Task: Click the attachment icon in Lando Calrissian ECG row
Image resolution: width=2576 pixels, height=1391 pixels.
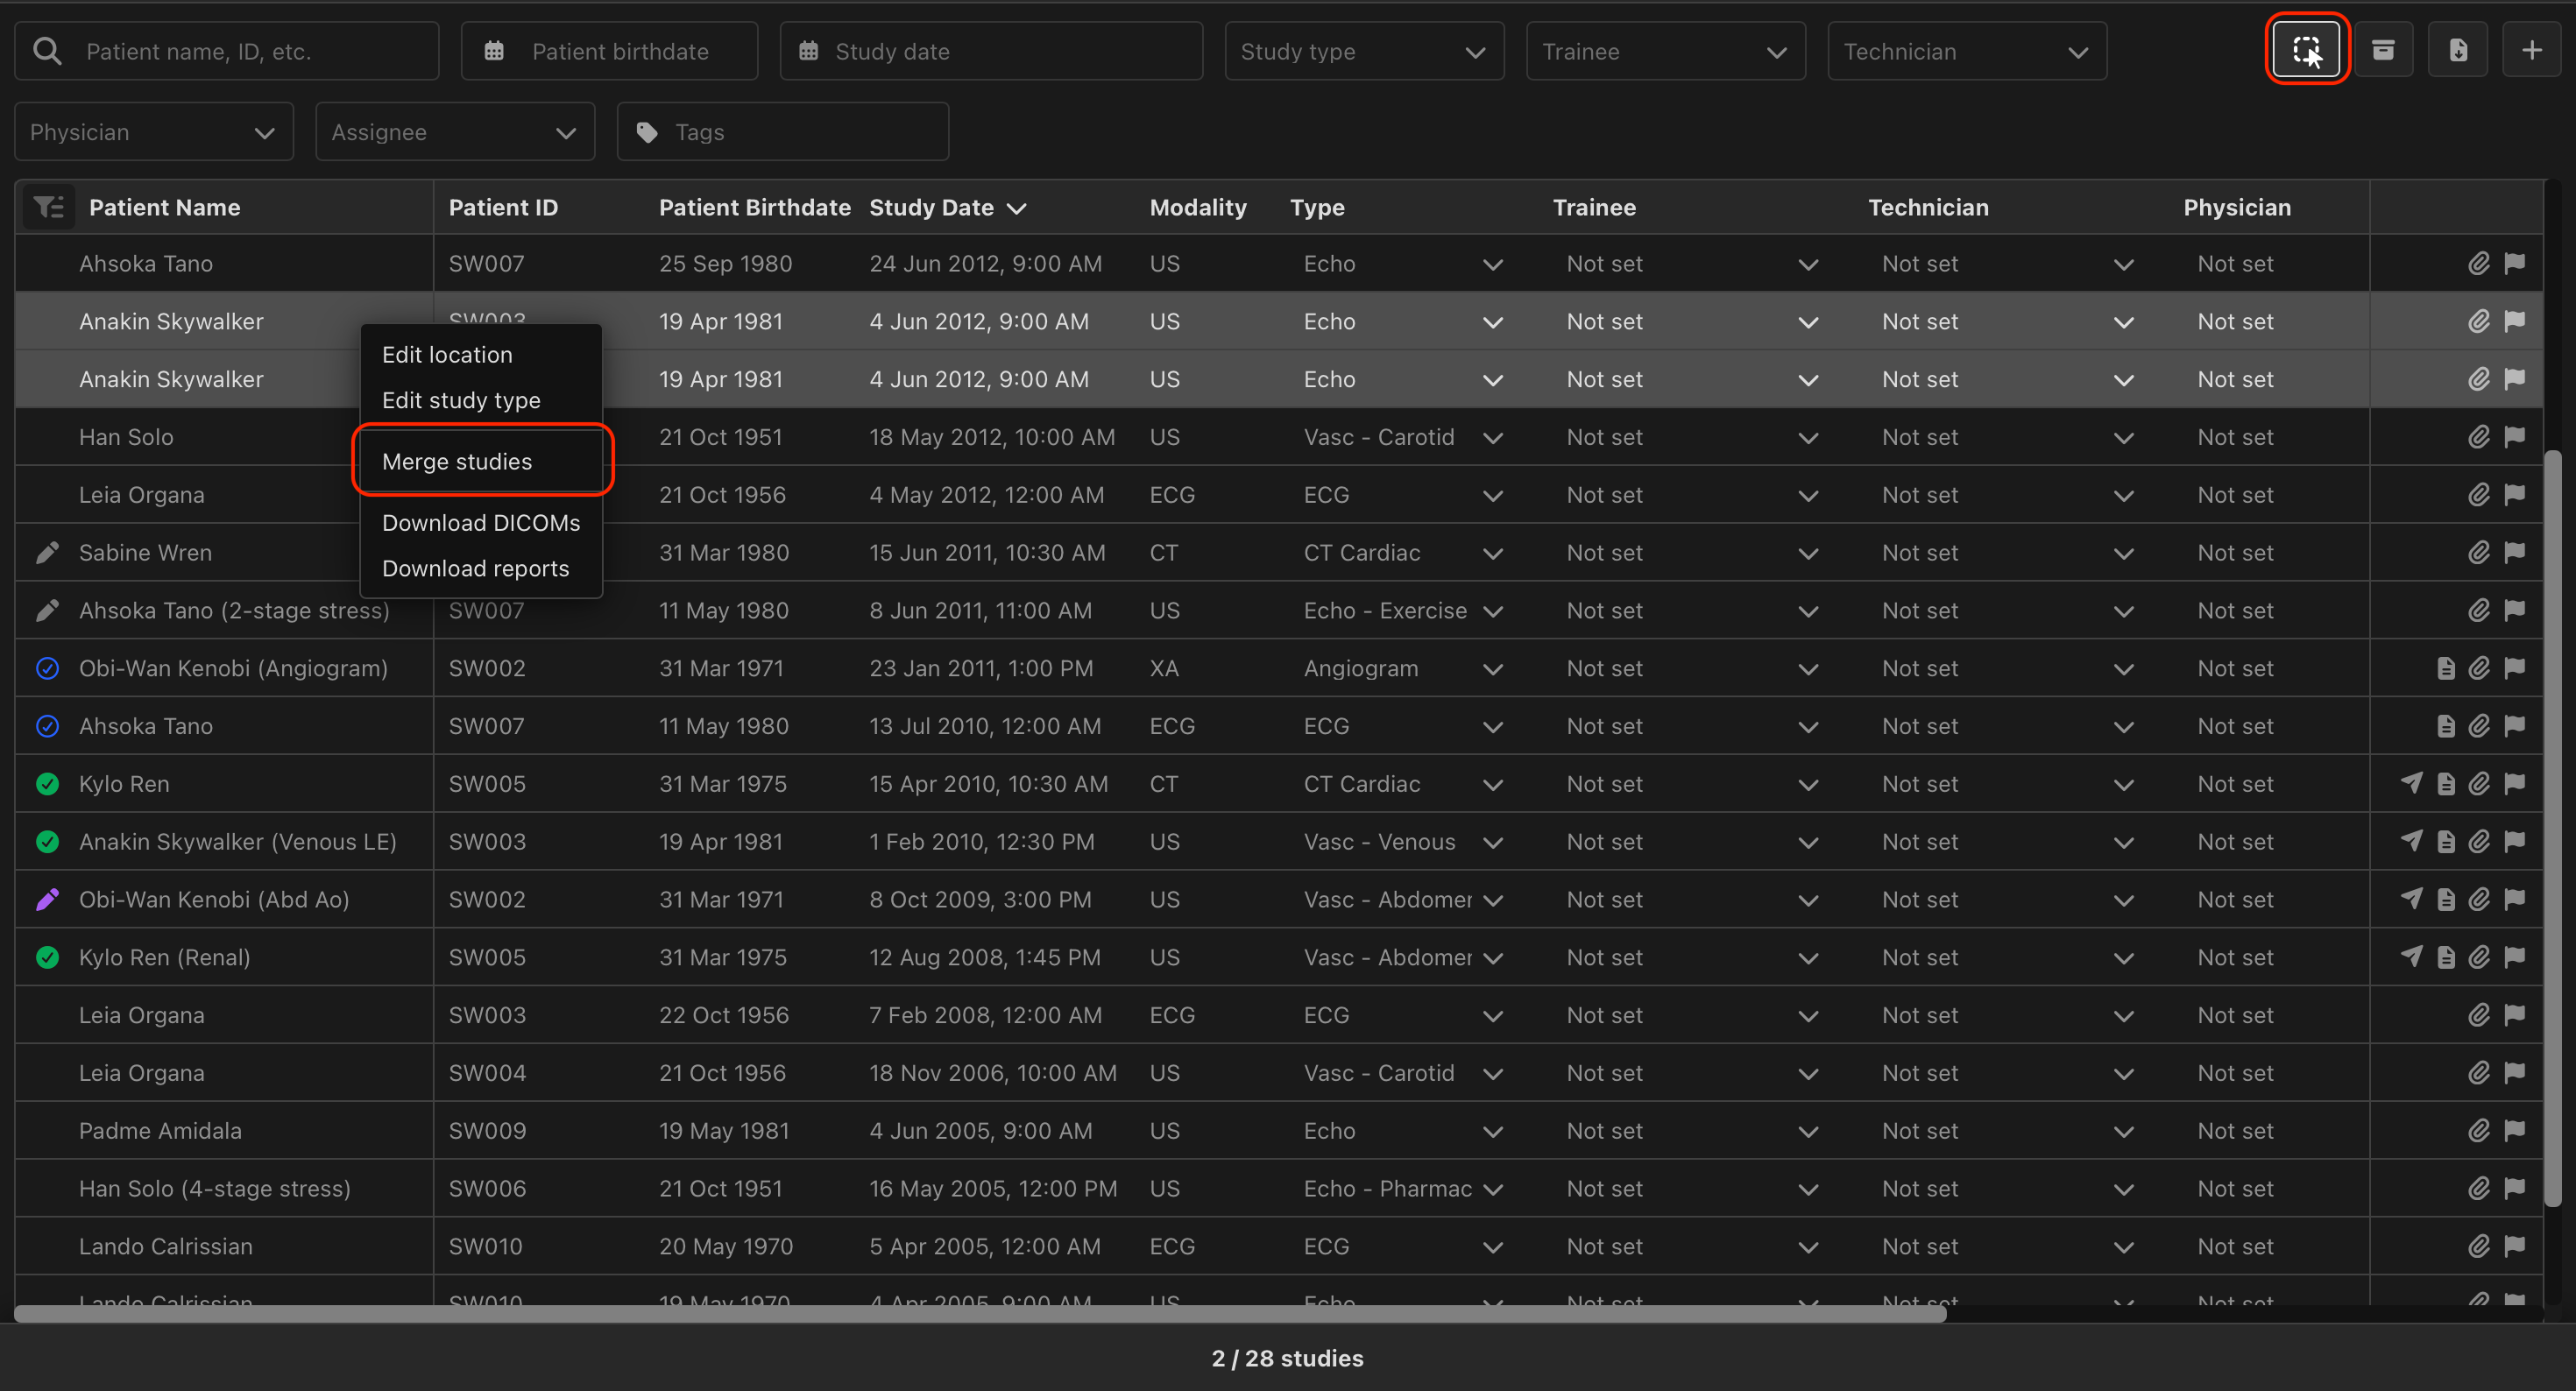Action: [x=2478, y=1246]
